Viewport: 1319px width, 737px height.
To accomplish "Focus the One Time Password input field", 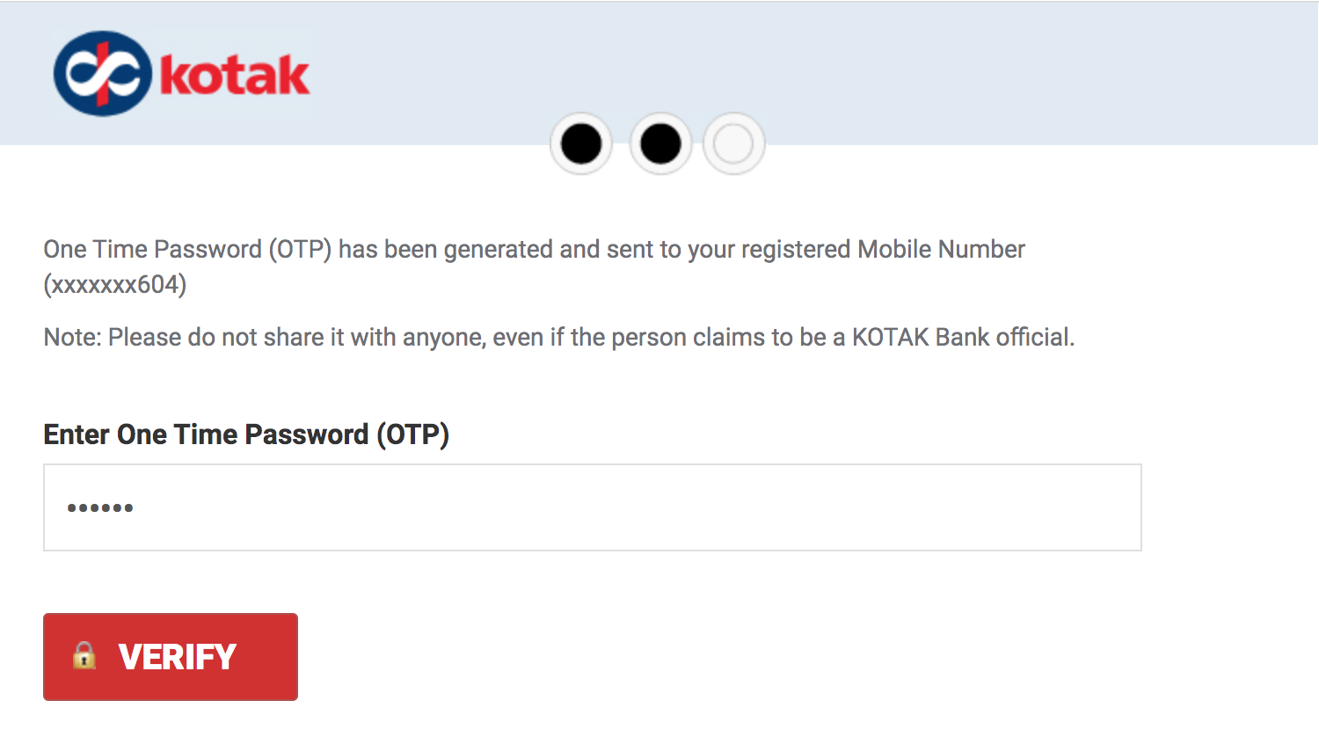I will click(x=592, y=507).
